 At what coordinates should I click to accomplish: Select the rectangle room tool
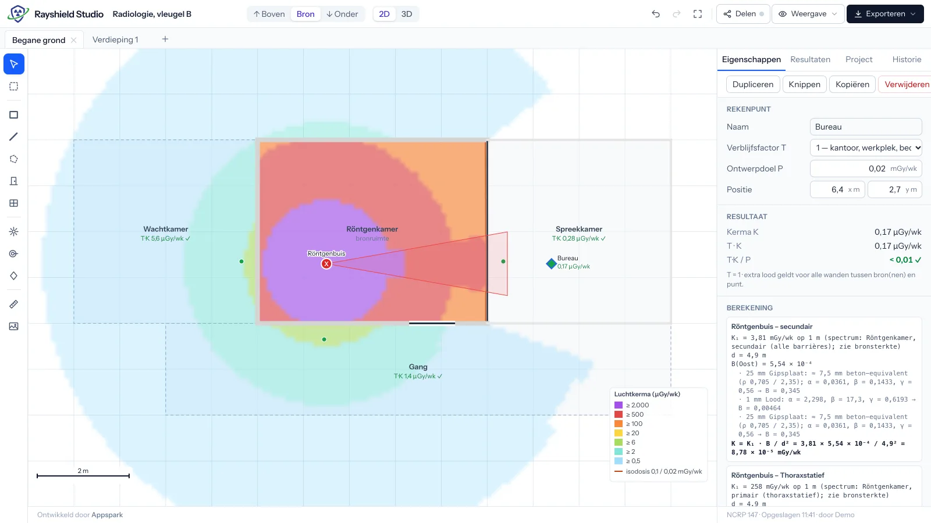tap(14, 115)
